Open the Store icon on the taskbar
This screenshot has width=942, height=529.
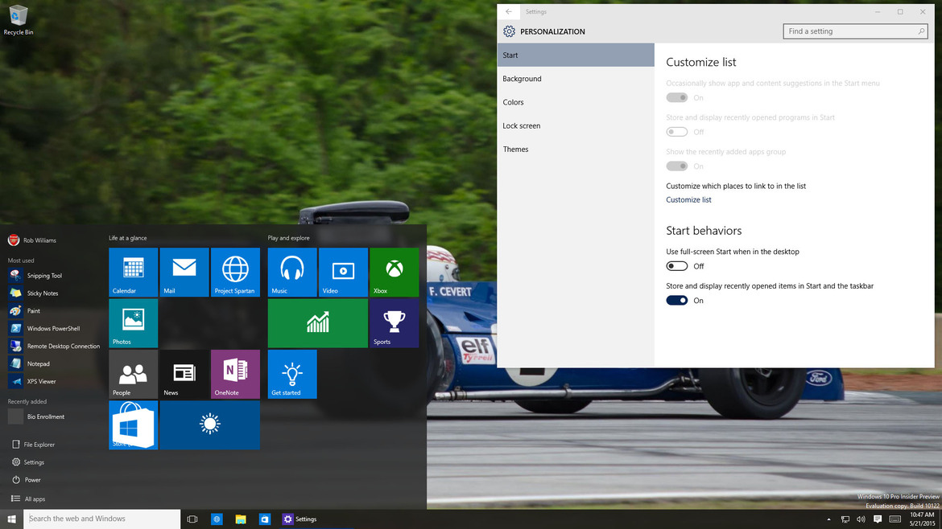[264, 519]
